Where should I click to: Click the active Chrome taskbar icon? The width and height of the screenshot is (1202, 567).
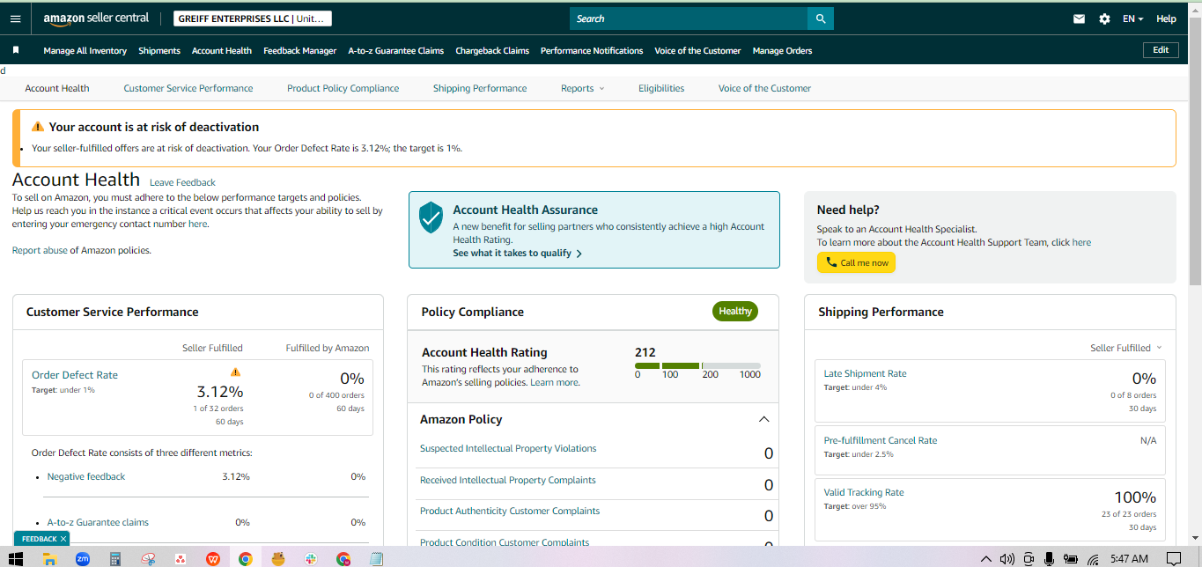(246, 558)
